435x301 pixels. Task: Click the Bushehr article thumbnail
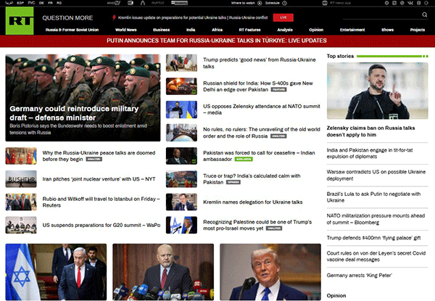[21, 179]
